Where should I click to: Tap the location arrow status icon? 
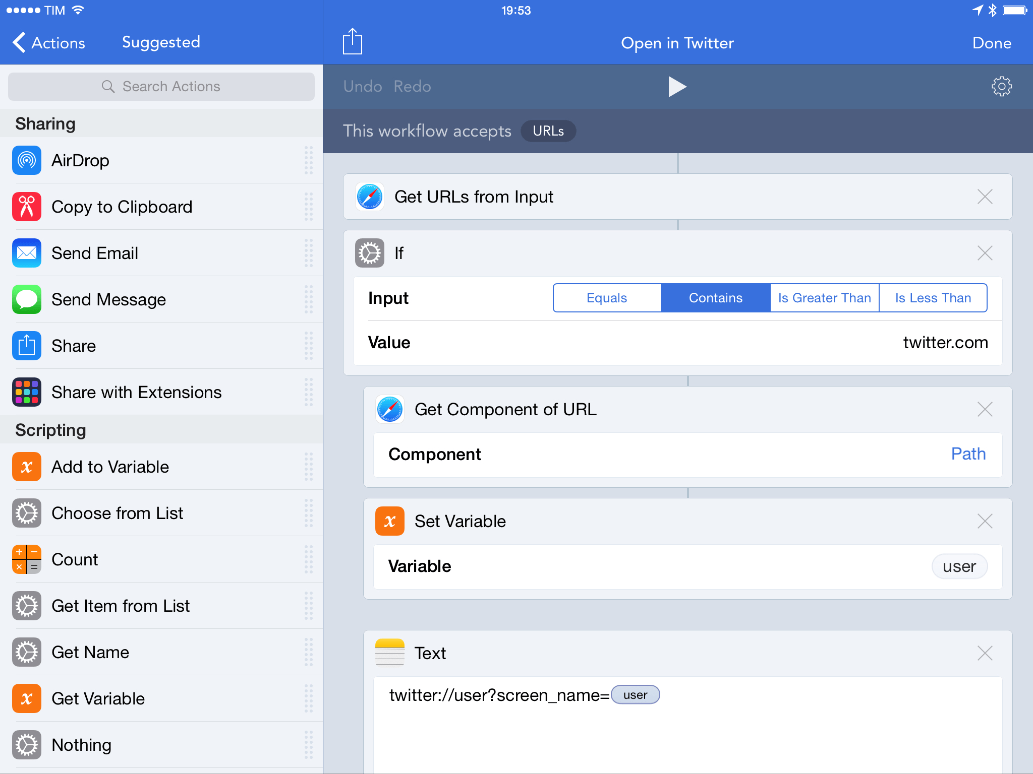pos(978,10)
